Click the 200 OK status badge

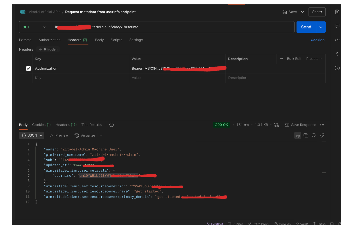tap(221, 125)
